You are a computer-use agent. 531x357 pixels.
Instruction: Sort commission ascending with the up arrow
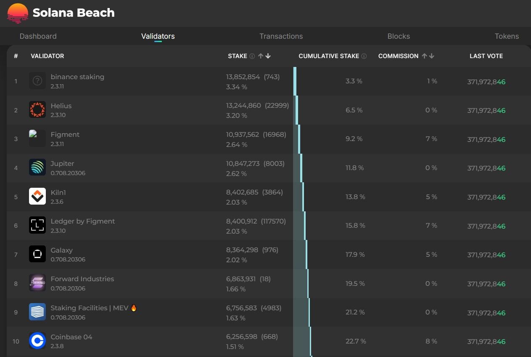click(x=424, y=56)
